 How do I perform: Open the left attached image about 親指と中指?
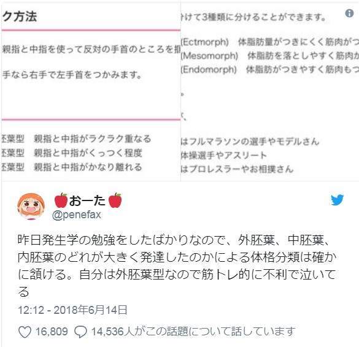click(91, 91)
